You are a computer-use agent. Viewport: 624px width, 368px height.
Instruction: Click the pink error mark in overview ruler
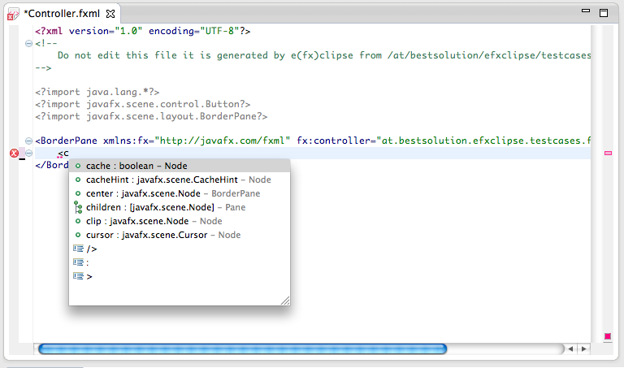pos(607,153)
